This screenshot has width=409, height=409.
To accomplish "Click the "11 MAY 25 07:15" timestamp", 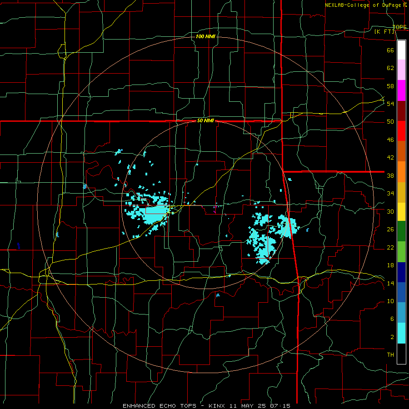I will click(x=260, y=406).
